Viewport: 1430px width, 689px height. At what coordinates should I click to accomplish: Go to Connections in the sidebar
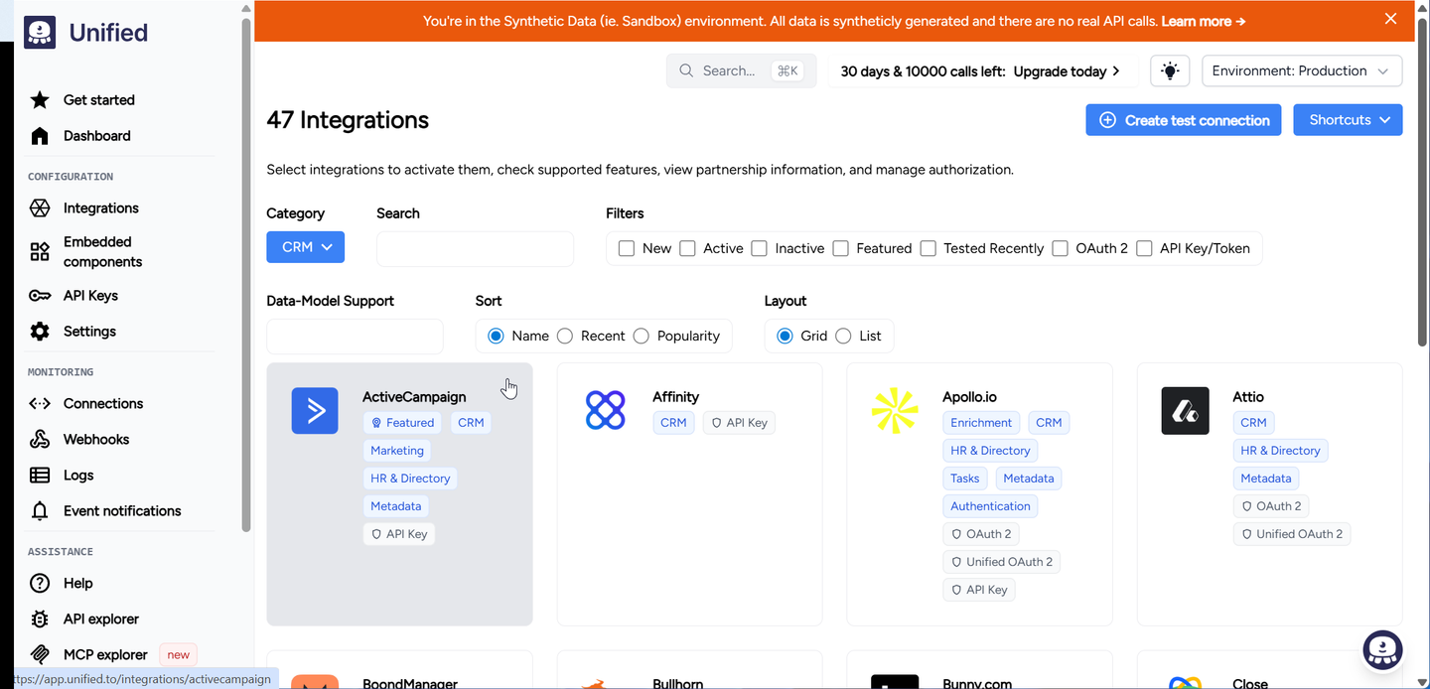pyautogui.click(x=103, y=403)
